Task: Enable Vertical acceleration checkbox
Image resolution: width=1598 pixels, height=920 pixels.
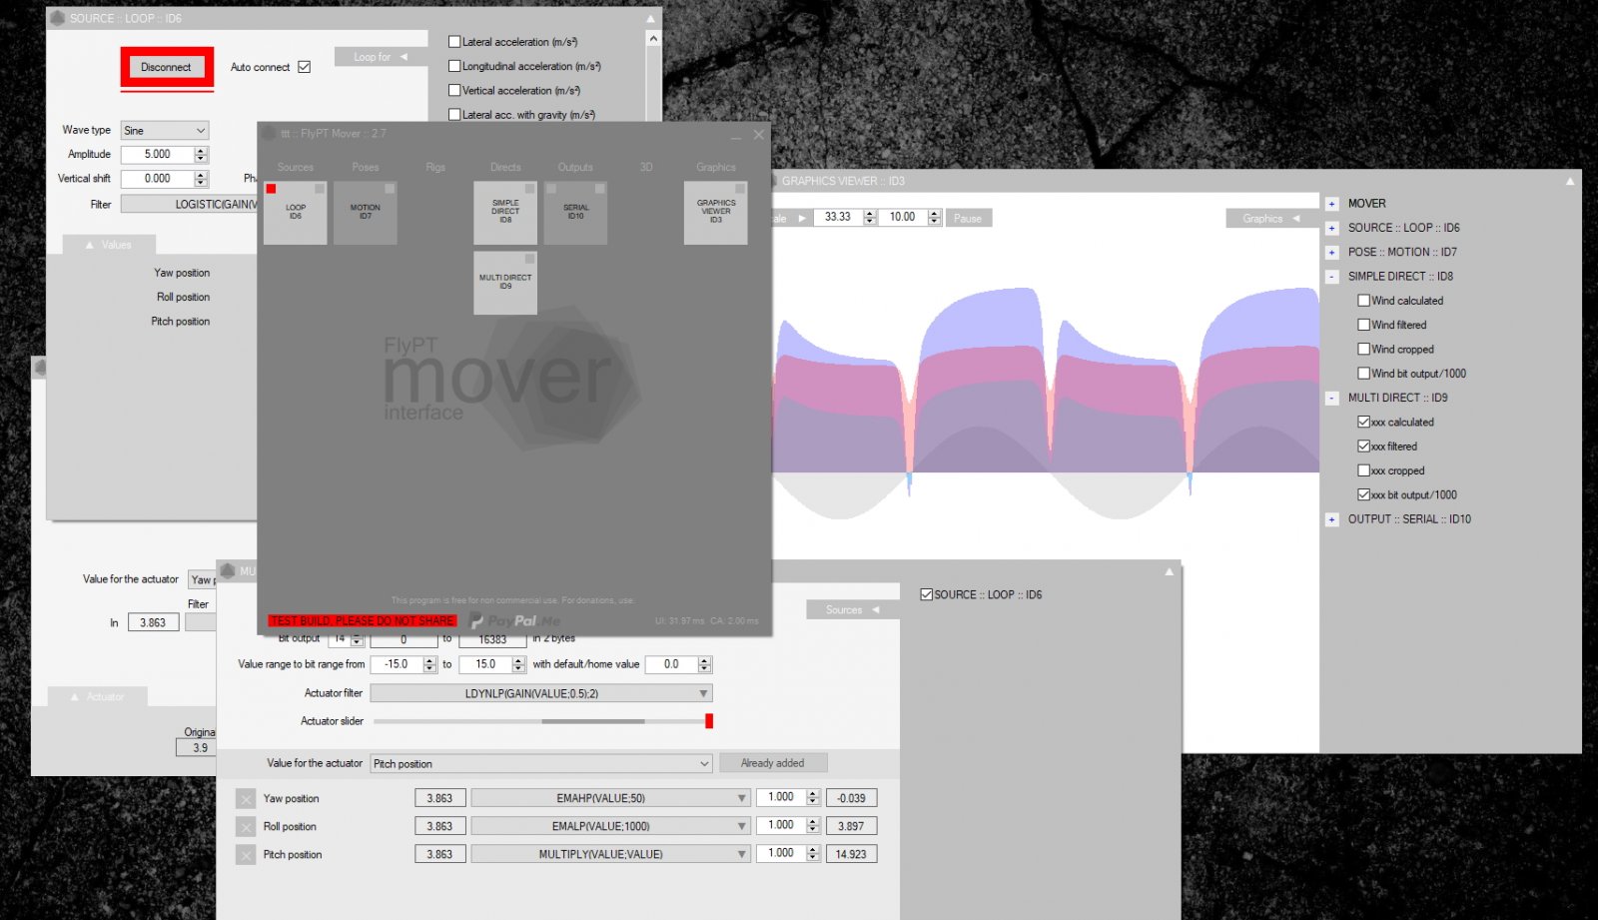Action: (454, 90)
